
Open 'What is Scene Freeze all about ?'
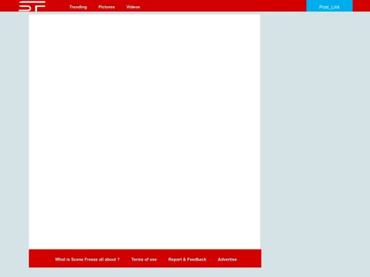(87, 259)
